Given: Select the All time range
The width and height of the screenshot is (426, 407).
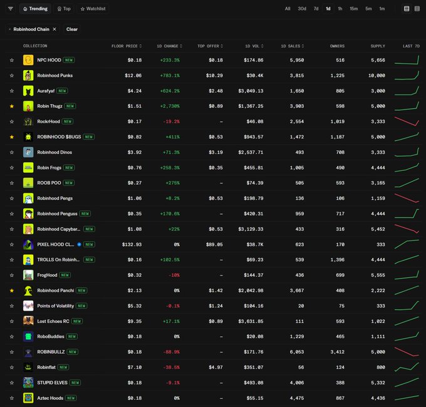Looking at the screenshot, I should (x=288, y=9).
